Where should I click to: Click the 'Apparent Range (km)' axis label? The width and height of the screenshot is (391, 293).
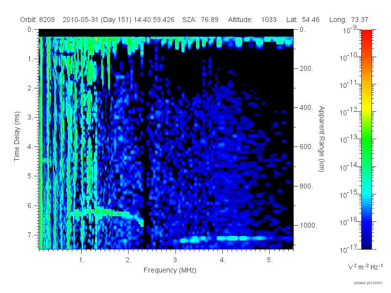pyautogui.click(x=322, y=139)
